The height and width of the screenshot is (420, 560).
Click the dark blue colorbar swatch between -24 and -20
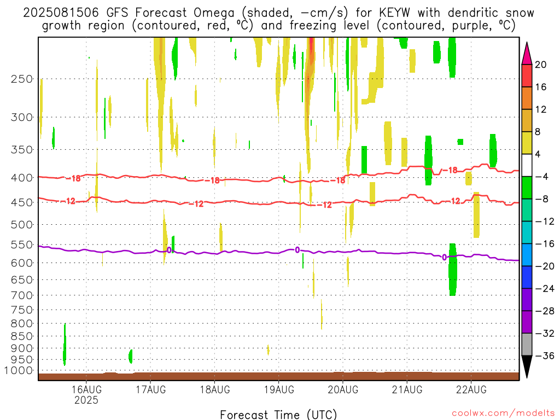(x=527, y=277)
